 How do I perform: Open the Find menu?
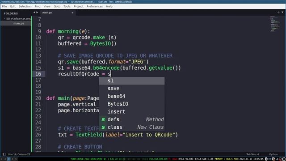38,6
